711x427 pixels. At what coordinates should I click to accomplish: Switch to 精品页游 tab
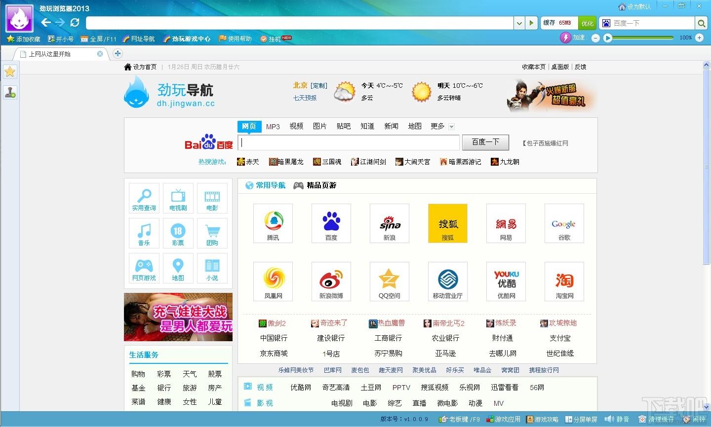[x=315, y=185]
